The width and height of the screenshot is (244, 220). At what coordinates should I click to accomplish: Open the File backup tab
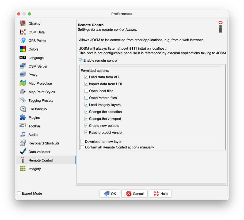click(x=46, y=109)
